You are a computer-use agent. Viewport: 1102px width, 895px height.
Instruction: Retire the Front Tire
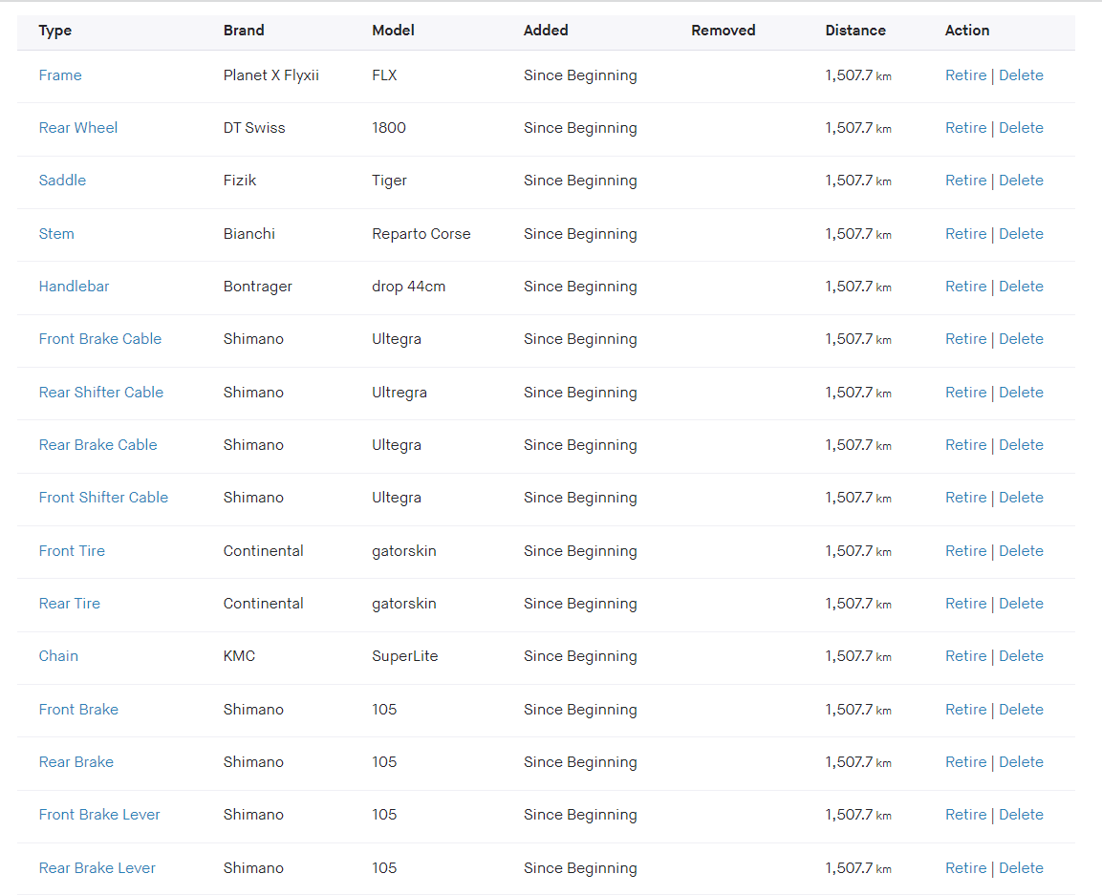pos(965,551)
